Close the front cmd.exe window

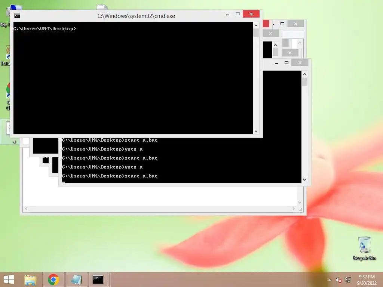tap(251, 14)
